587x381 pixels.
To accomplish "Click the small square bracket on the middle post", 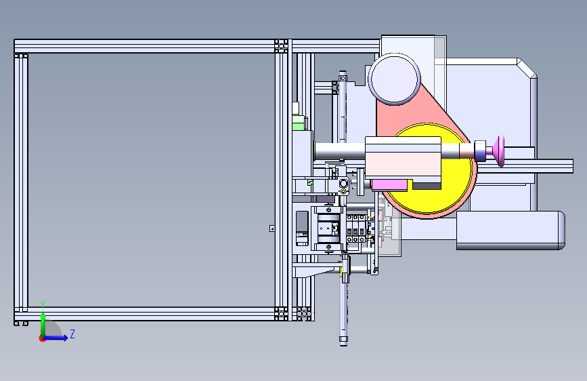I will pos(272,228).
